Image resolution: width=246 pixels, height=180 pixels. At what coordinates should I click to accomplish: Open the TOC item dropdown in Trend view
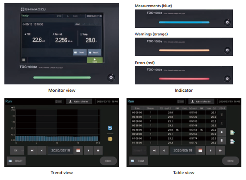click(x=17, y=151)
